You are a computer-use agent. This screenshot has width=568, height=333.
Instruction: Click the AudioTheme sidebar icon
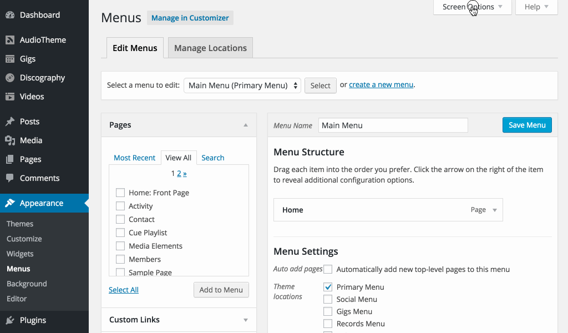[x=10, y=40]
